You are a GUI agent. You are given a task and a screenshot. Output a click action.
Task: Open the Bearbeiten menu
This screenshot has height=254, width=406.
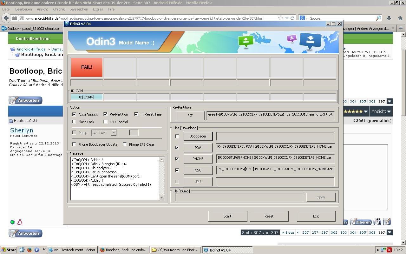23,10
